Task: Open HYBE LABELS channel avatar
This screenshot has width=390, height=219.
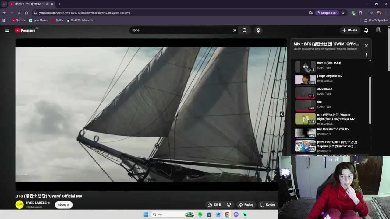Action: 19,204
